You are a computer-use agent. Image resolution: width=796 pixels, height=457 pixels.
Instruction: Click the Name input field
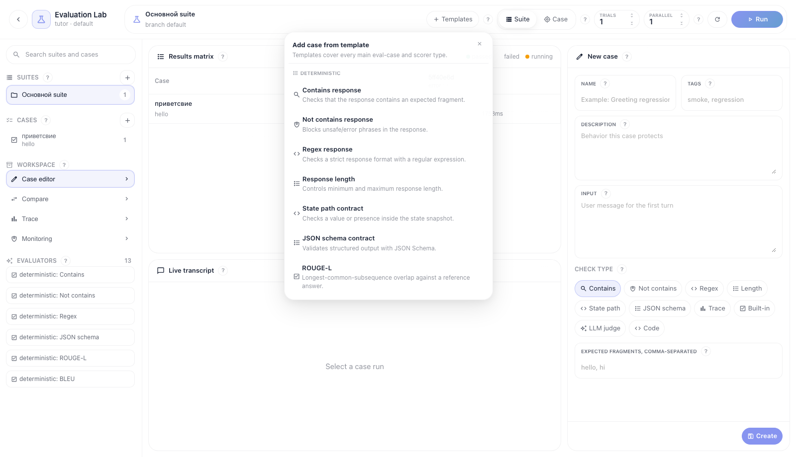tap(625, 100)
